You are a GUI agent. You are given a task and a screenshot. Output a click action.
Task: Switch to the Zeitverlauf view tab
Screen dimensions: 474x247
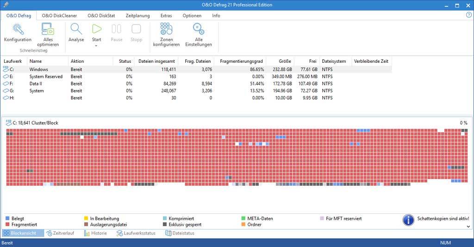pyautogui.click(x=60, y=233)
